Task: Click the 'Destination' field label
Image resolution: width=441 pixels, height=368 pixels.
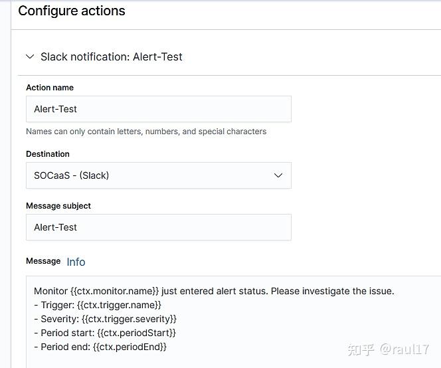Action: click(48, 154)
